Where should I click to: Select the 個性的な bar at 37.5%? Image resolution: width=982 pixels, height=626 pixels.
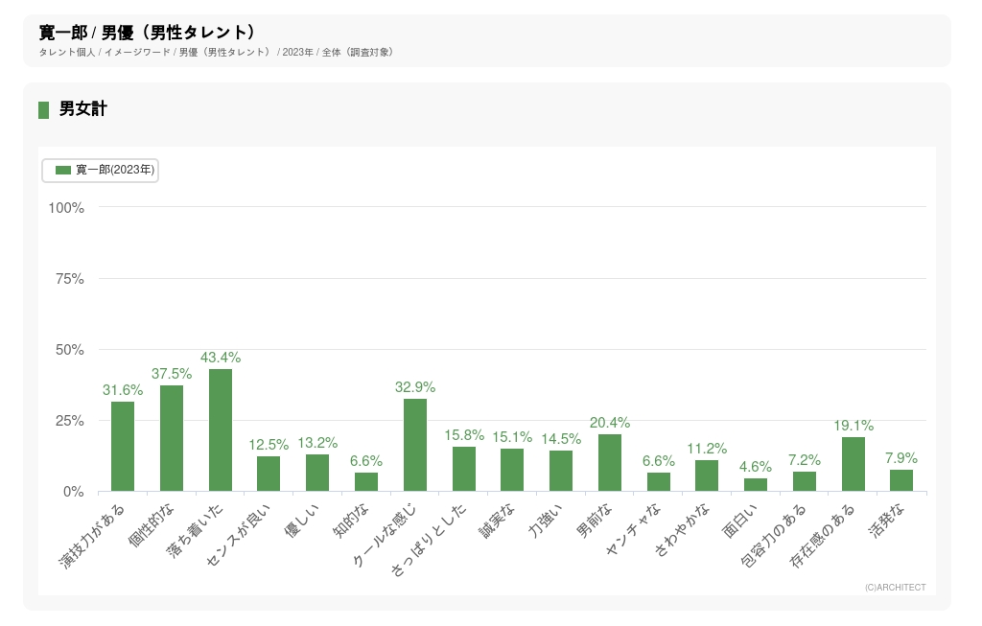tap(172, 438)
